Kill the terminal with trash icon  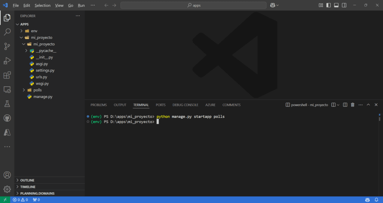(352, 105)
